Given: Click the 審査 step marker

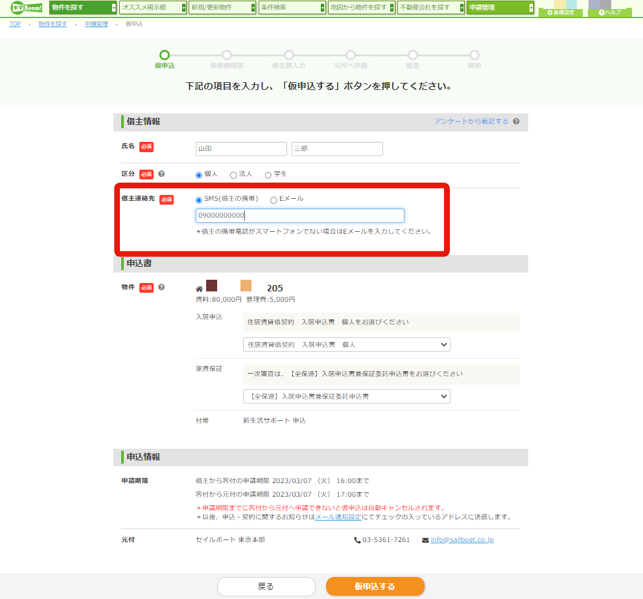Looking at the screenshot, I should (x=412, y=55).
